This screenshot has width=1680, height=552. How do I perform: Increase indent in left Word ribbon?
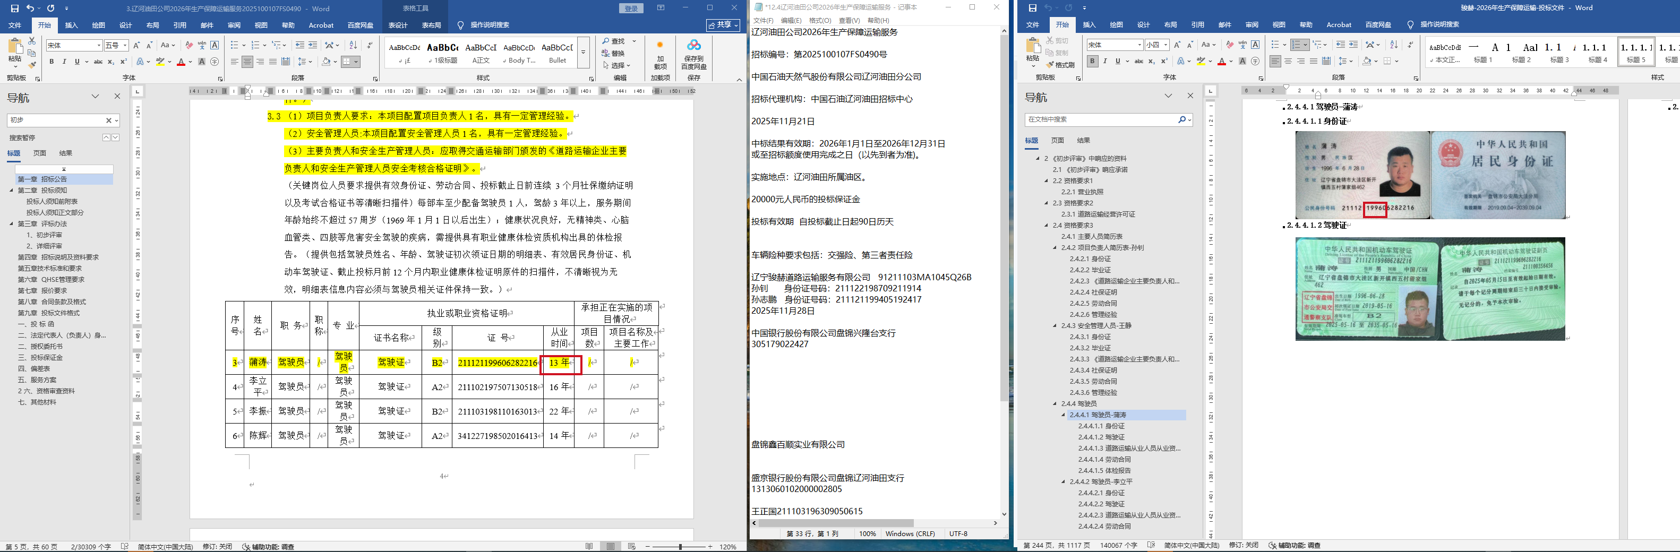point(313,45)
